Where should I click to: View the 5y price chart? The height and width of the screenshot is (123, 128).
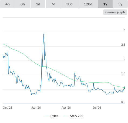120,4
